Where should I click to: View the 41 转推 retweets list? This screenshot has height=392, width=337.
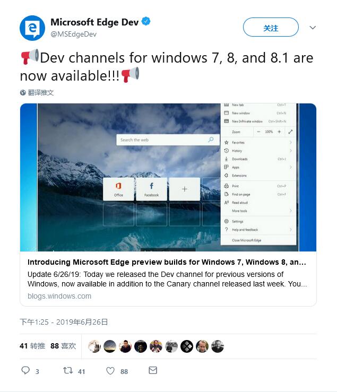coord(32,346)
